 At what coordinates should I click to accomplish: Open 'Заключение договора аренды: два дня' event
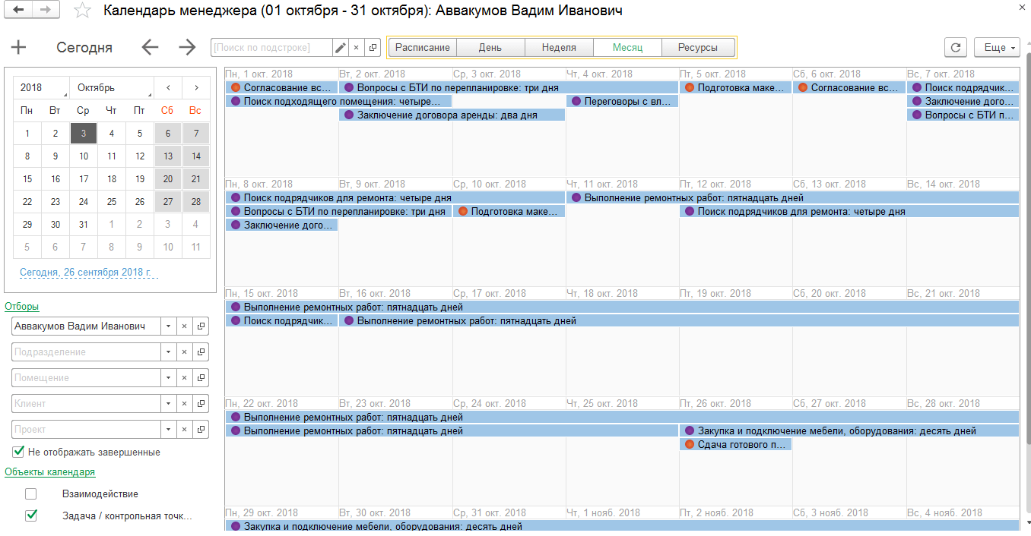pos(452,115)
